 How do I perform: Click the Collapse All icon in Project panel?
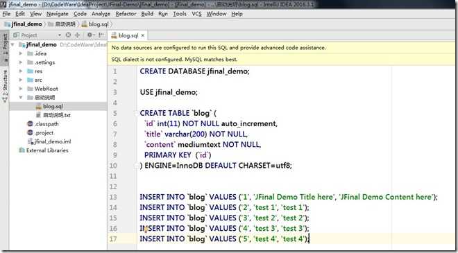tap(78, 35)
